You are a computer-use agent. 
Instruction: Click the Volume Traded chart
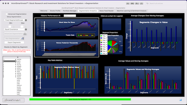coord(67,48)
